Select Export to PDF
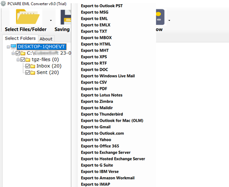 tap(94, 89)
